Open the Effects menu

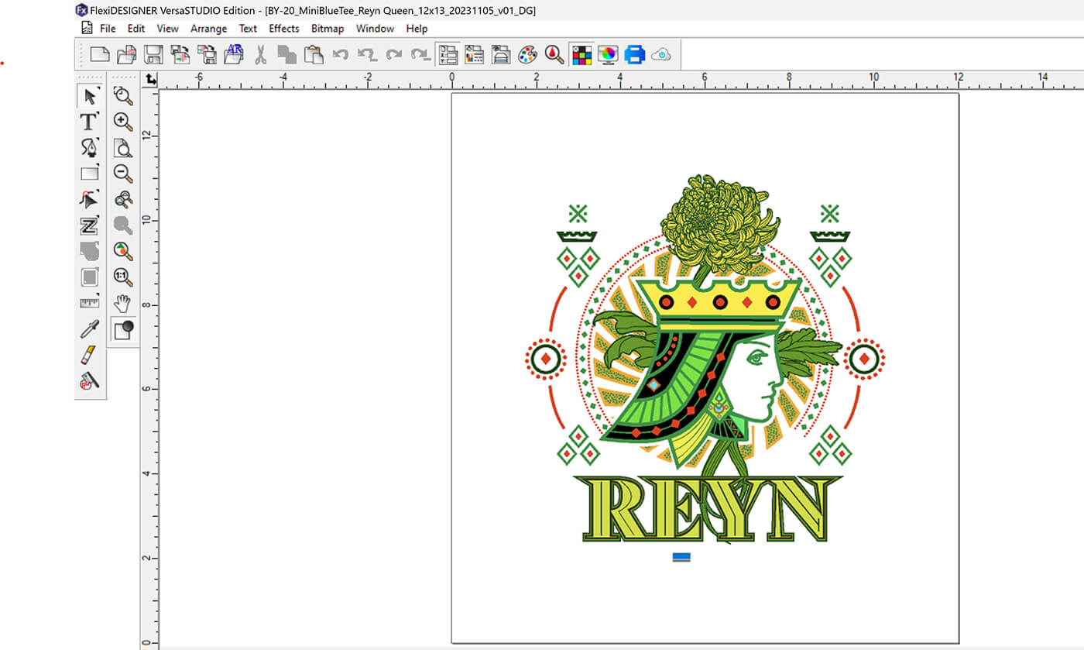(x=284, y=29)
